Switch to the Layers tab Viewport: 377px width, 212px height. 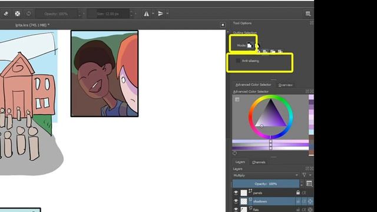(240, 162)
